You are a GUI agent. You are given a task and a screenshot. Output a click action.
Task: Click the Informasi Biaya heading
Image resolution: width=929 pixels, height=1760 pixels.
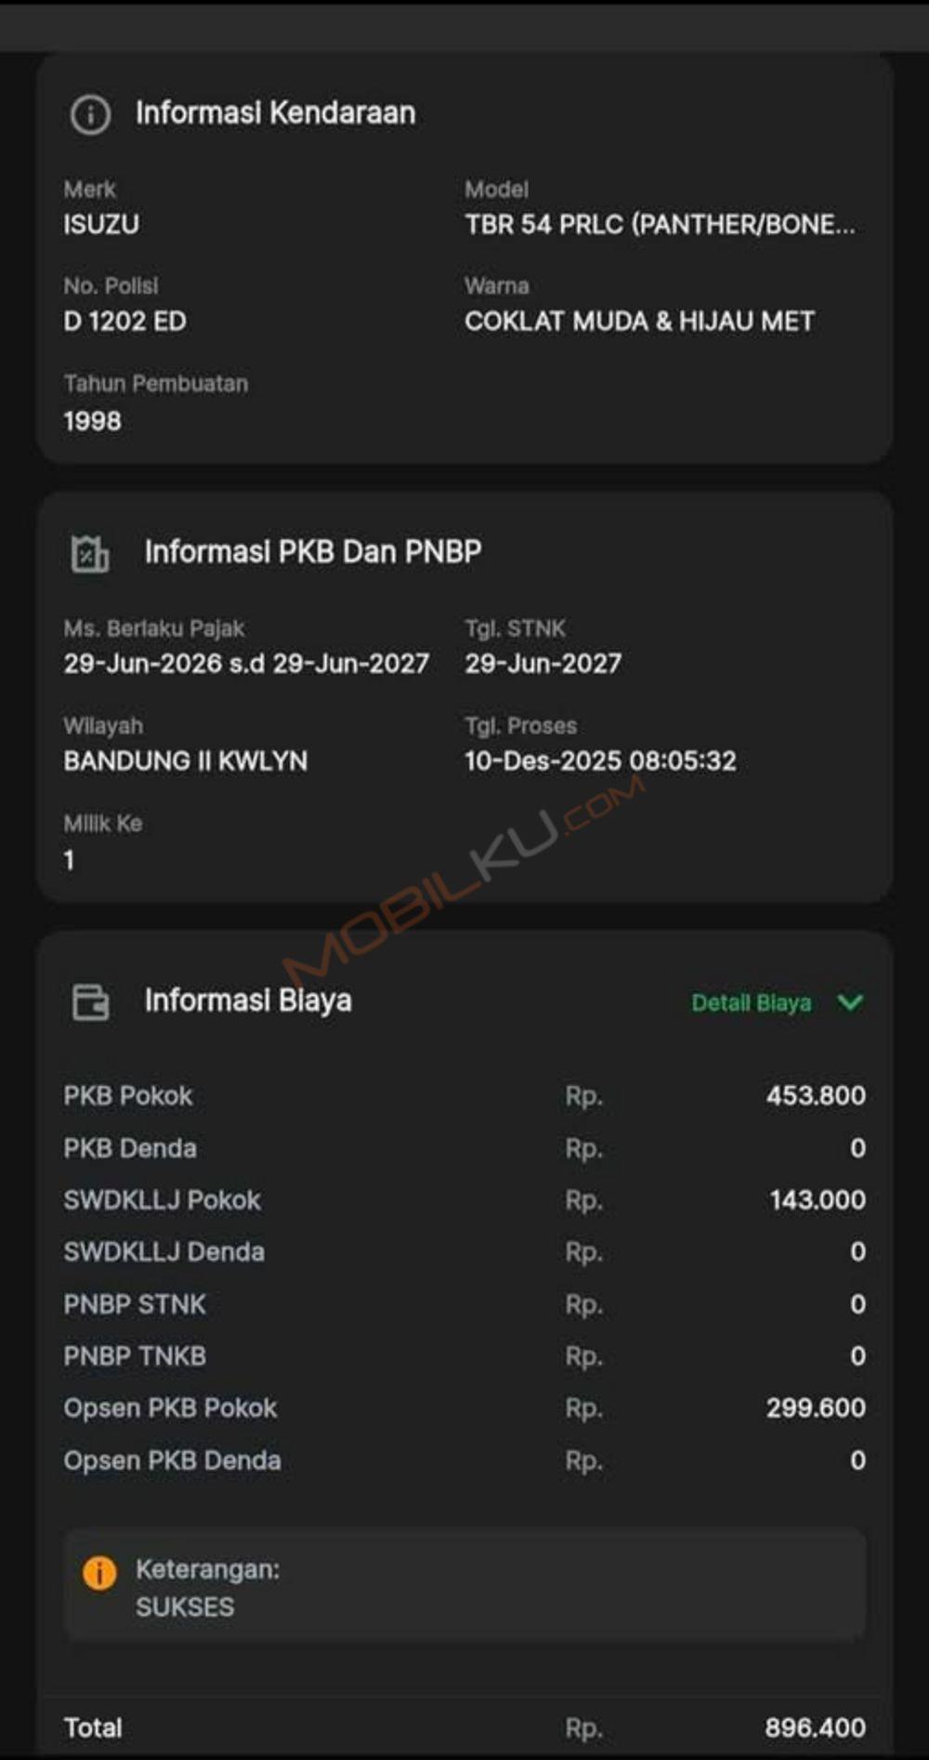[x=247, y=1001]
